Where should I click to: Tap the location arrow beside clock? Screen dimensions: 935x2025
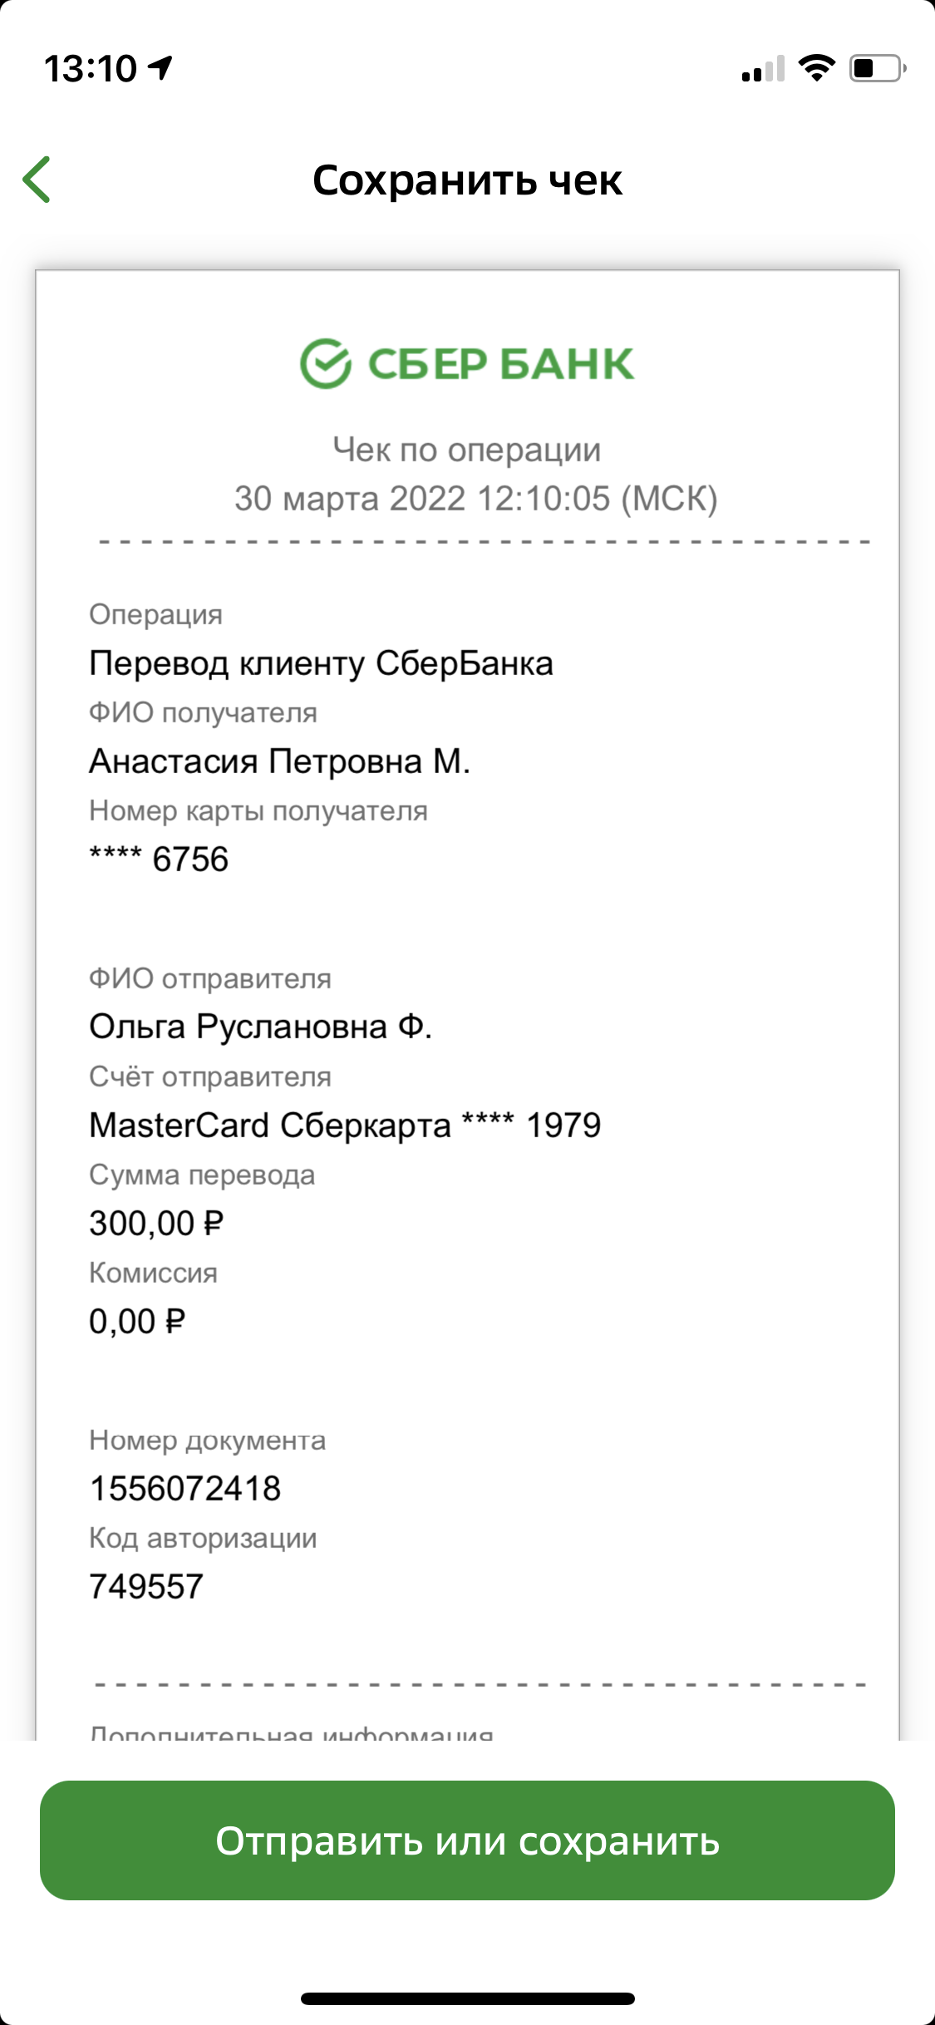click(160, 68)
